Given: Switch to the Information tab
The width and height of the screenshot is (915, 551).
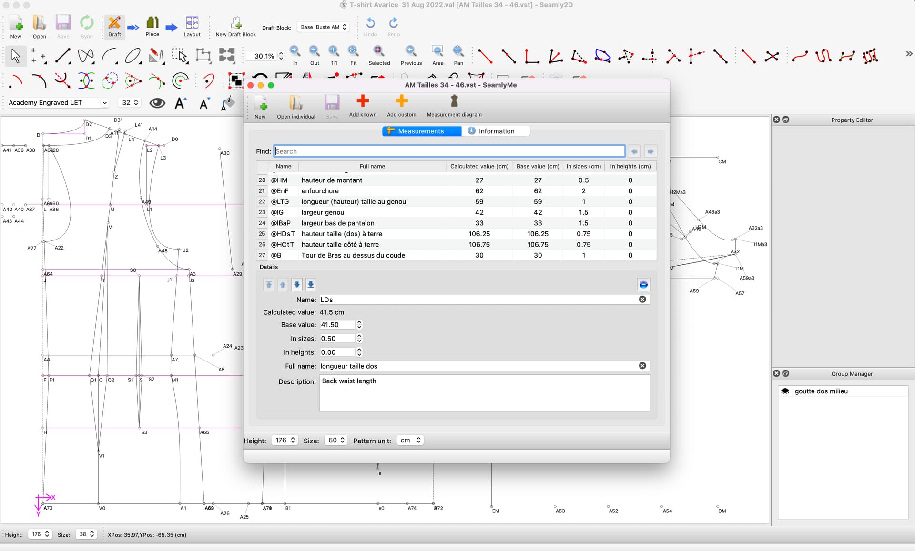Looking at the screenshot, I should (496, 131).
